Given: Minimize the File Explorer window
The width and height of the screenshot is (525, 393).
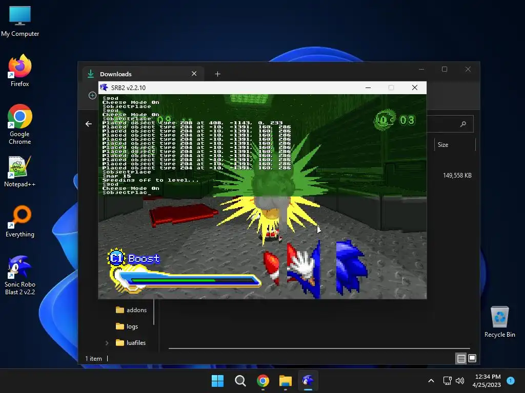Looking at the screenshot, I should click(421, 69).
